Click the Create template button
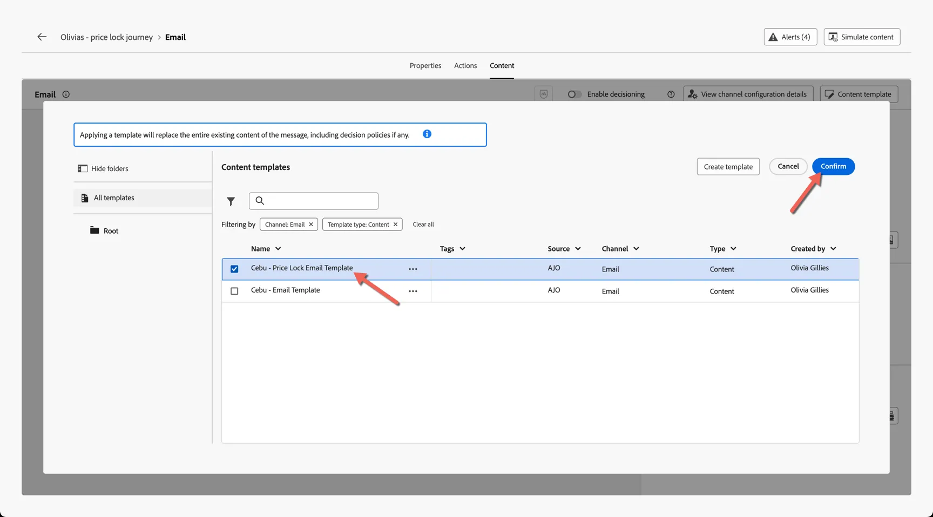This screenshot has height=517, width=933. point(728,167)
